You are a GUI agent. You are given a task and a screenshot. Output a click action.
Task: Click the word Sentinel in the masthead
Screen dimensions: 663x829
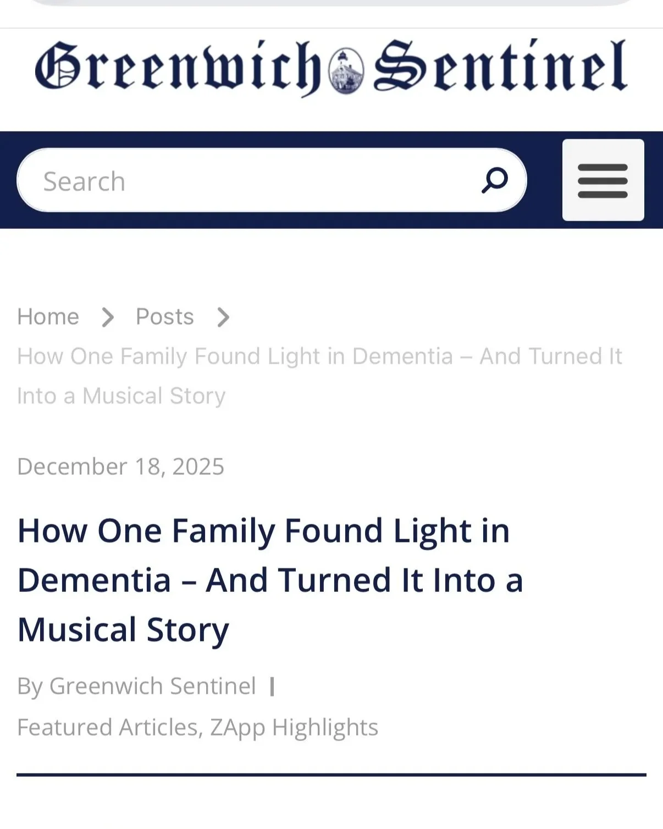(x=500, y=66)
